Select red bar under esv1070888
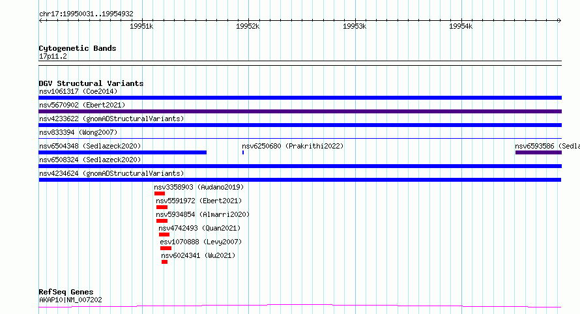Viewport: 580px width, 314px height. click(x=166, y=248)
